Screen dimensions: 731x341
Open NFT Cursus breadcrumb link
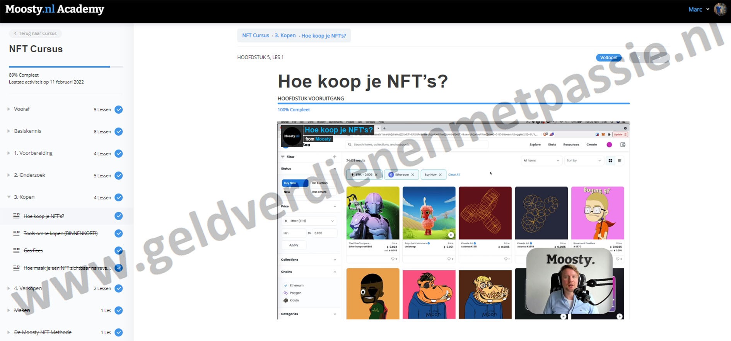point(255,35)
